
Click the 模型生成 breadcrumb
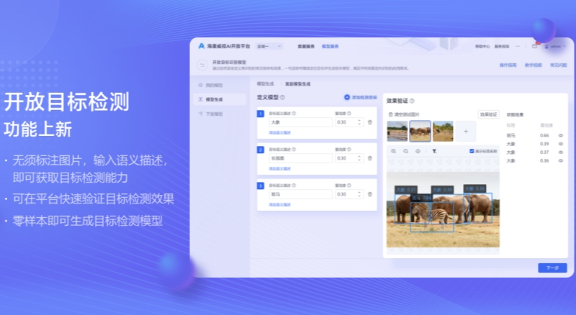click(265, 84)
